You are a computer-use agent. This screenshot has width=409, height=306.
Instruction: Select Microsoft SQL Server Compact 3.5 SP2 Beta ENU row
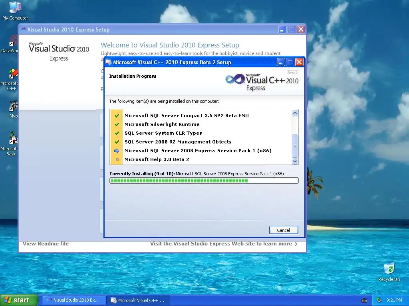click(x=201, y=116)
